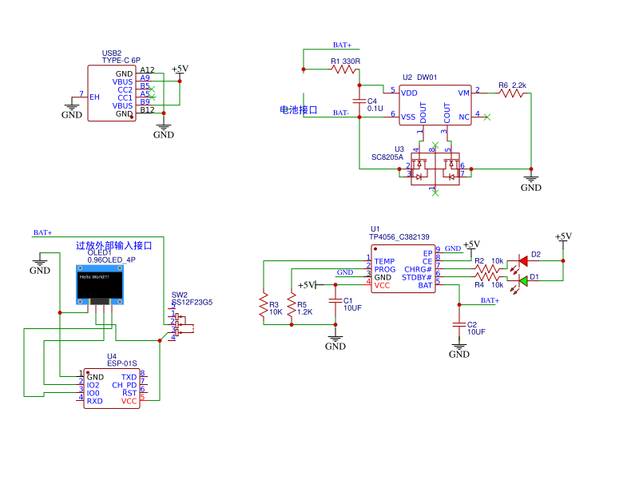The height and width of the screenshot is (480, 639).
Task: Click the PROG pin on TP4056
Action: (x=385, y=269)
